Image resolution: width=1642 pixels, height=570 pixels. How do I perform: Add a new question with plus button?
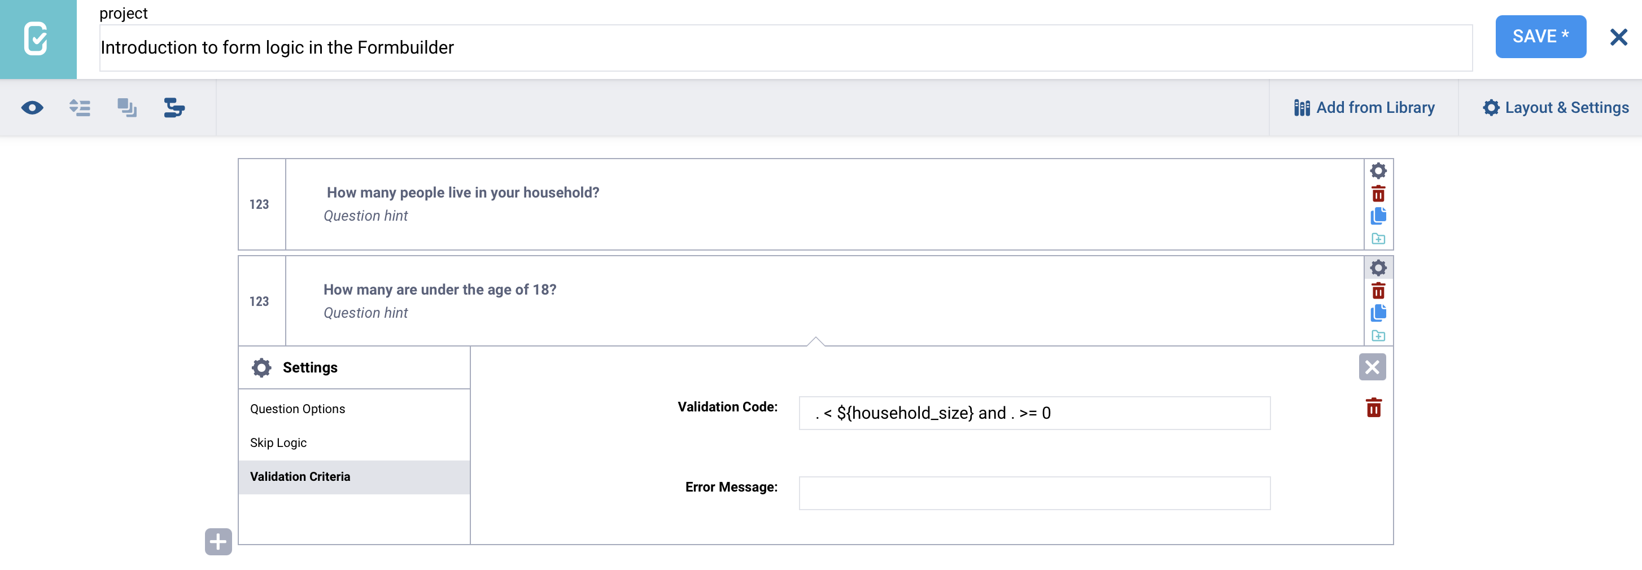(x=218, y=542)
